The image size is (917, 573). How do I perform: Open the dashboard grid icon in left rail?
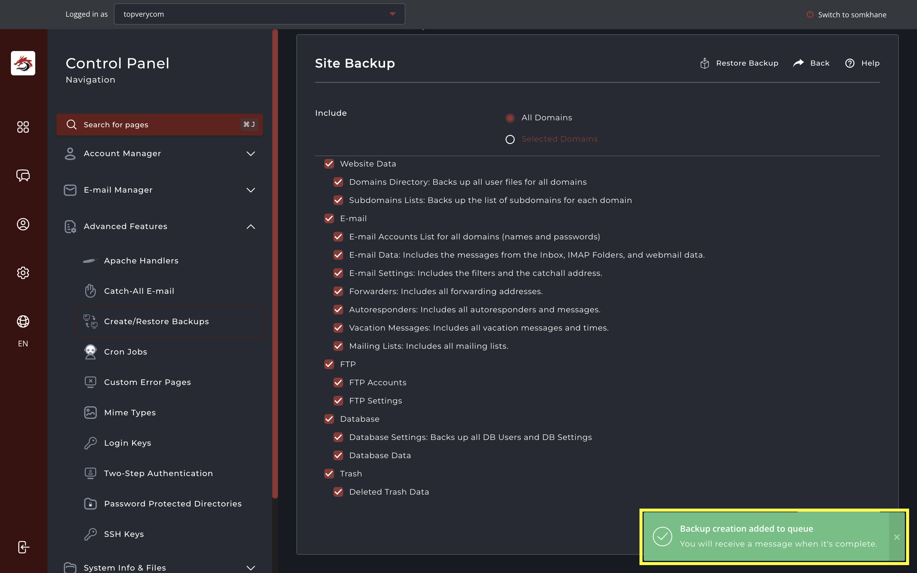(23, 127)
